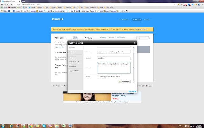Click the DISQUS logo in the dialog footer

pos(133,92)
